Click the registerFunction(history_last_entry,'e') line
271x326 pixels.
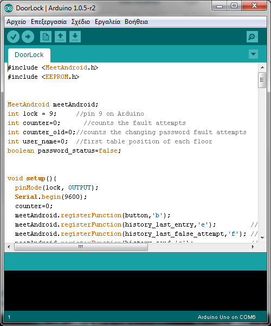tap(115, 224)
